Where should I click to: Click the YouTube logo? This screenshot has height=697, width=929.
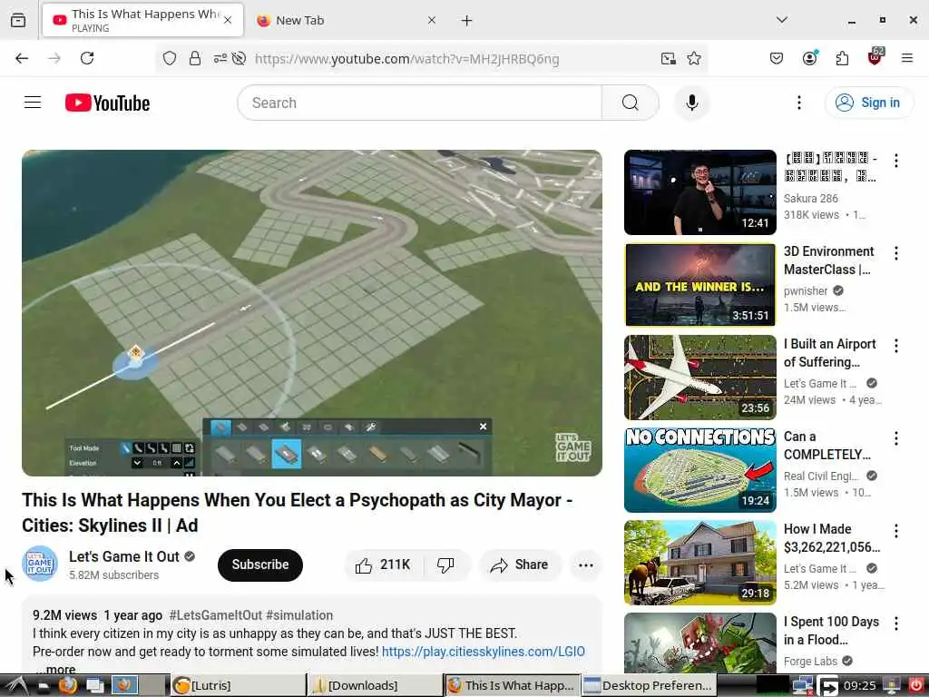(107, 103)
